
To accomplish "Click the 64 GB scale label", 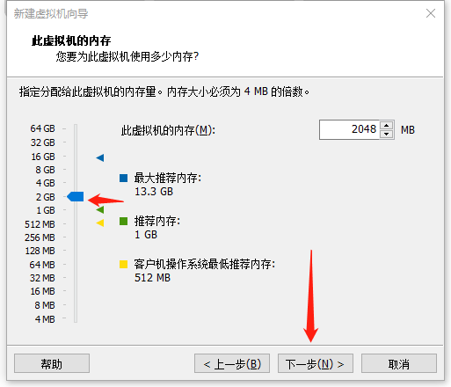I will pos(42,128).
